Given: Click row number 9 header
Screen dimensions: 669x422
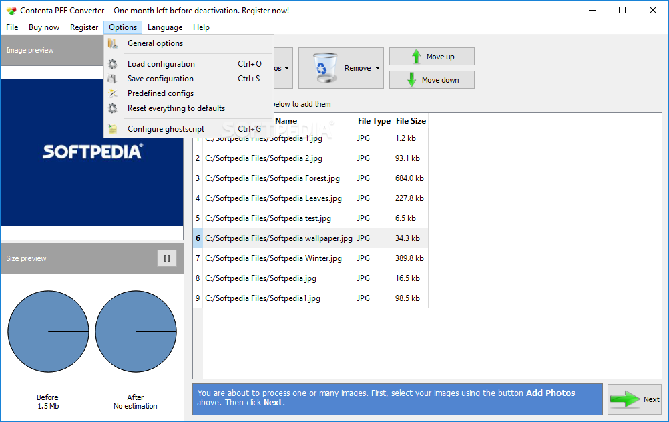Looking at the screenshot, I should [x=198, y=298].
